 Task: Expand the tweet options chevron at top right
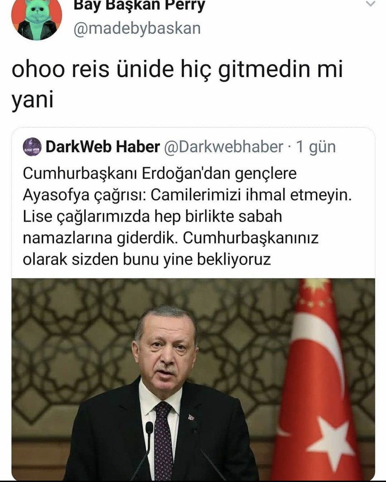pos(372,4)
